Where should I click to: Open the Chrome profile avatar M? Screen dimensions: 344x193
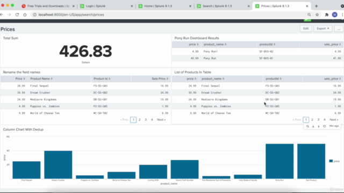pyautogui.click(x=334, y=14)
